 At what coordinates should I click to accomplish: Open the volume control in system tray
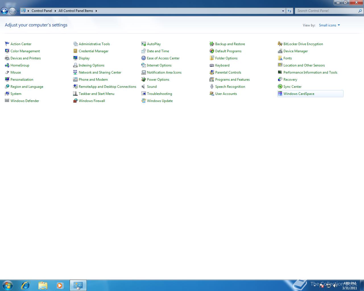tap(336, 285)
